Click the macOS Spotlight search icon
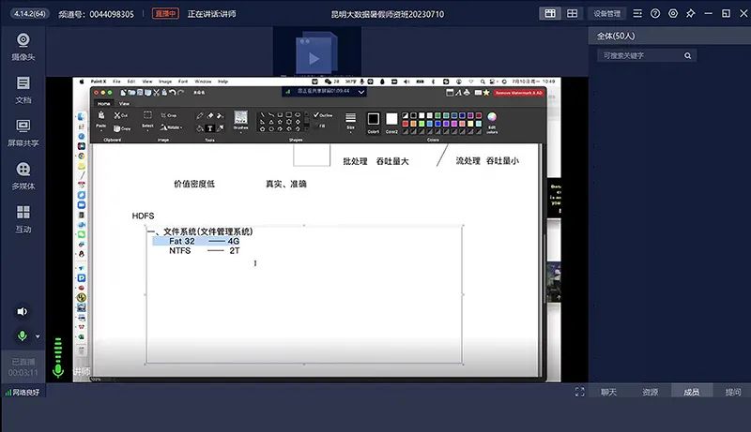Image resolution: width=751 pixels, height=432 pixels. [483, 82]
